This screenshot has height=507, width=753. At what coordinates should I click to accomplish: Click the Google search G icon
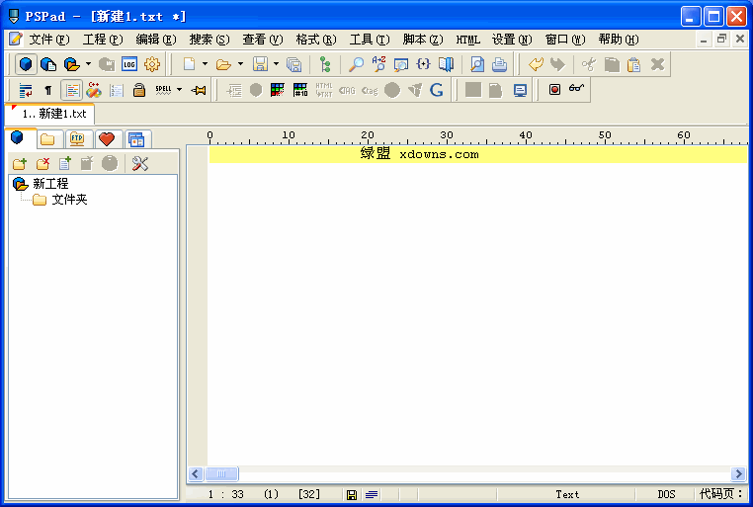[436, 90]
